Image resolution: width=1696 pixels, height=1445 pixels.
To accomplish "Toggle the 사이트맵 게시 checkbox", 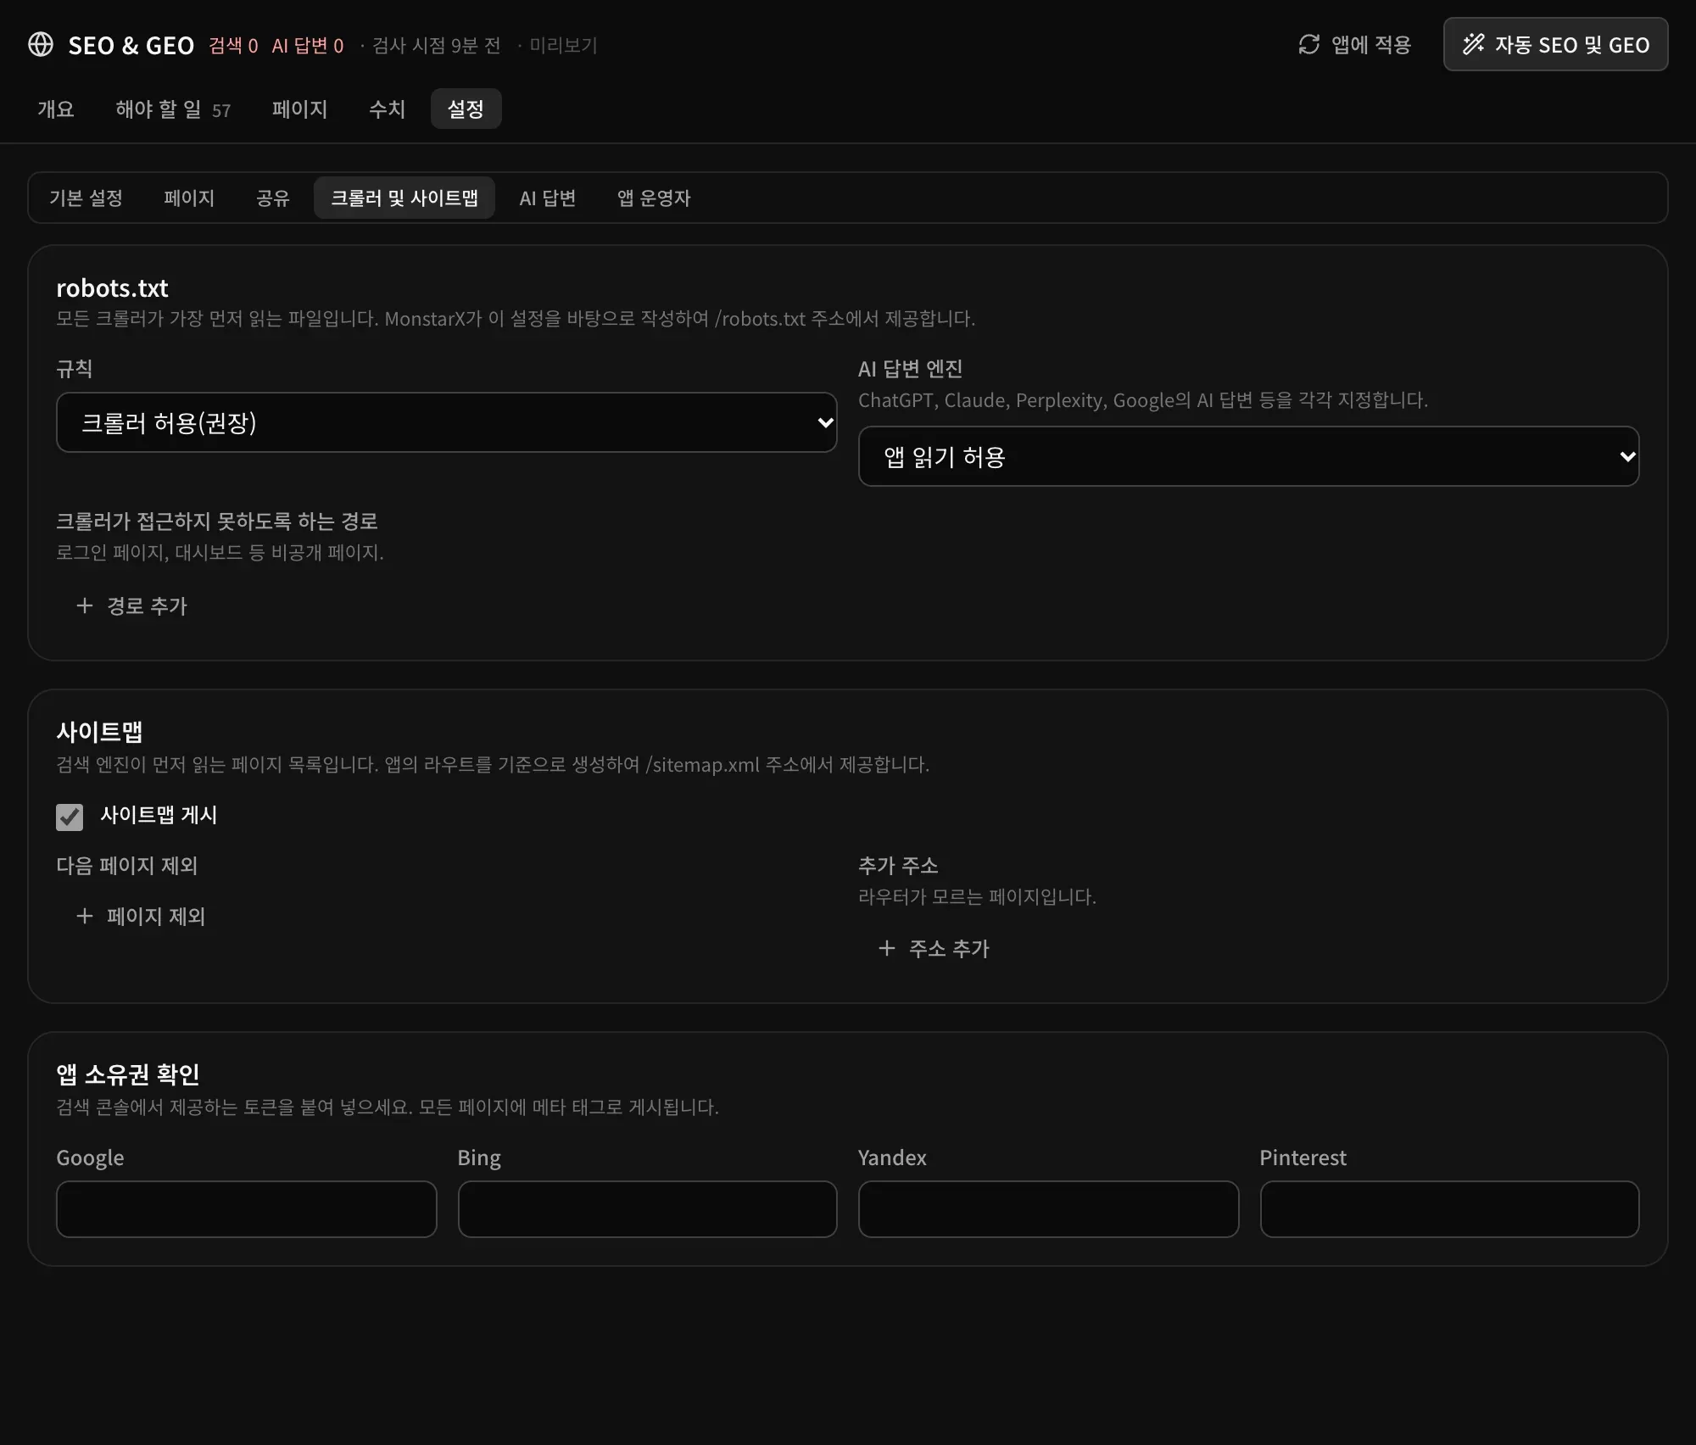I will pyautogui.click(x=70, y=817).
